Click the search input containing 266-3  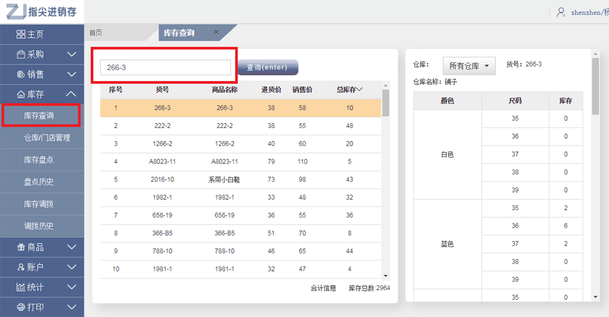(x=165, y=67)
